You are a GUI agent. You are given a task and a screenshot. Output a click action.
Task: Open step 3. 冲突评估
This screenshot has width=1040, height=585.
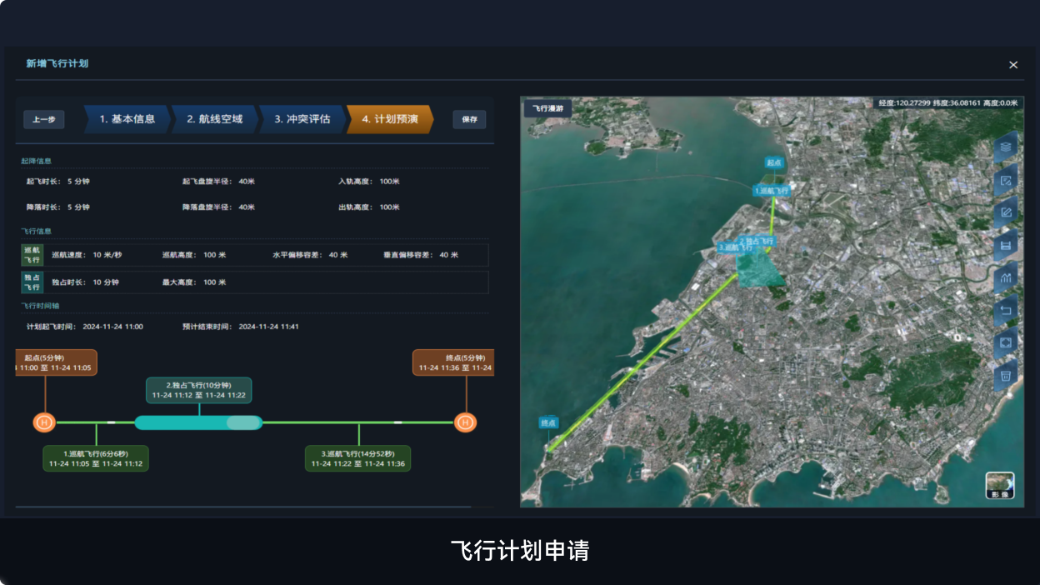302,119
